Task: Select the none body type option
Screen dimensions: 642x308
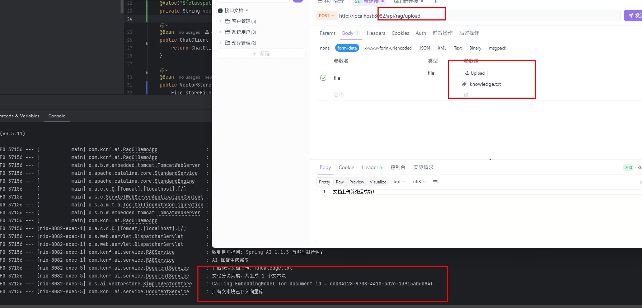Action: (x=325, y=48)
